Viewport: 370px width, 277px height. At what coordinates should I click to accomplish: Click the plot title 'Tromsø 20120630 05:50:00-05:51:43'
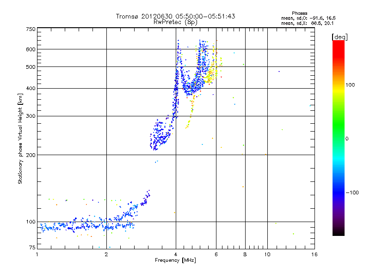(175, 16)
